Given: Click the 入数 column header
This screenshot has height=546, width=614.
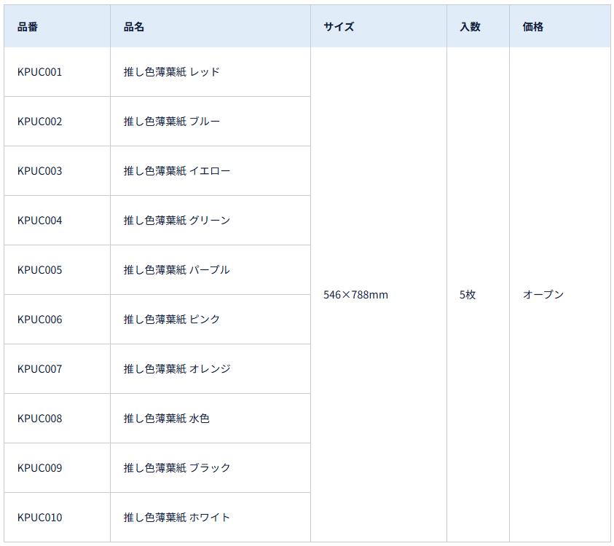Looking at the screenshot, I should (470, 27).
